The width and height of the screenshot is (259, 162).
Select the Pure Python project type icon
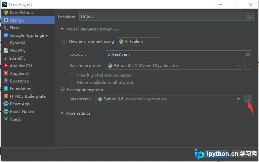[6, 12]
